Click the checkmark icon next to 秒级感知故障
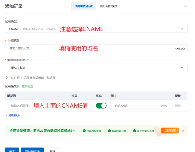 click(84, 131)
